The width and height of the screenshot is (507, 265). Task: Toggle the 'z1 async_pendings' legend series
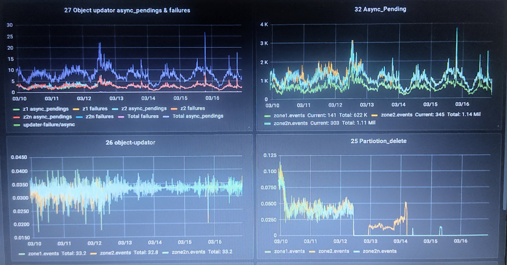pyautogui.click(x=46, y=109)
